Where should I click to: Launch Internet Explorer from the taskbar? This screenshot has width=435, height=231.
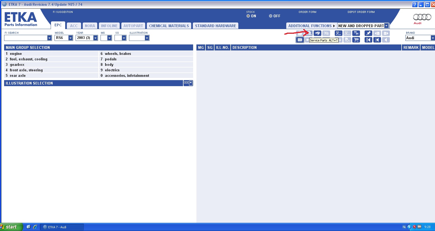(x=35, y=227)
